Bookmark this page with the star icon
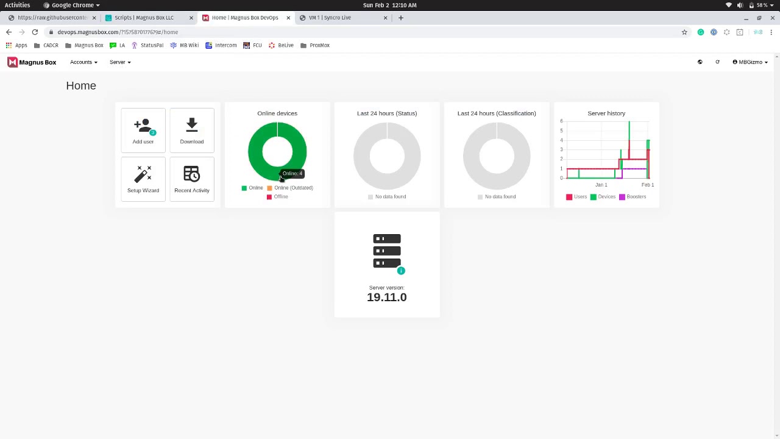Viewport: 780px width, 439px height. pyautogui.click(x=684, y=32)
